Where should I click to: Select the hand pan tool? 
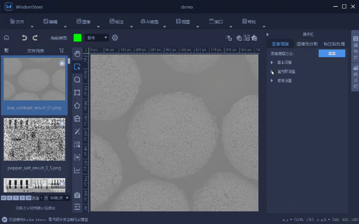click(77, 54)
